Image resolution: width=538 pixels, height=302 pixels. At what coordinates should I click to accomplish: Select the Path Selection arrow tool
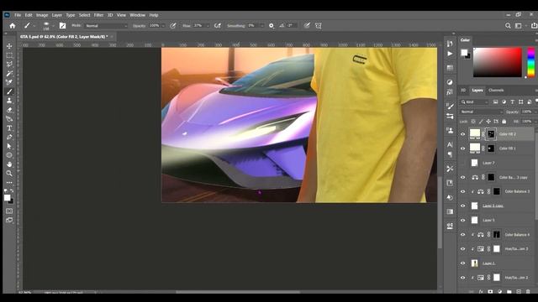tap(9, 146)
